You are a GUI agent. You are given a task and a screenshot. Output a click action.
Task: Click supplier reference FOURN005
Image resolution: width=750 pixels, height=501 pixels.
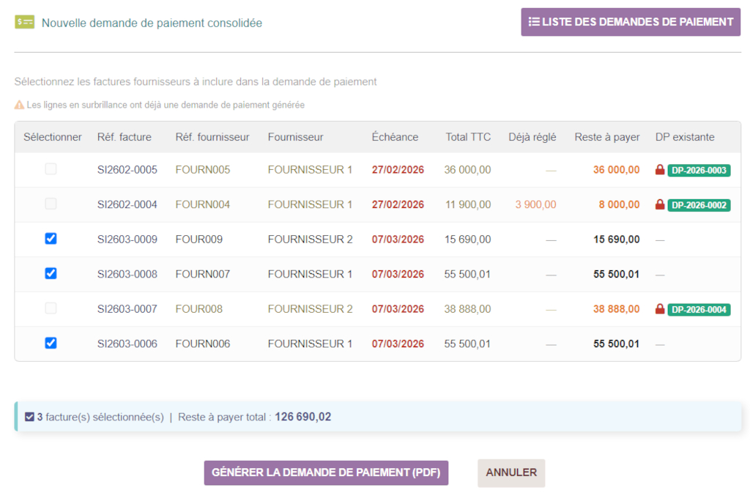tap(203, 170)
